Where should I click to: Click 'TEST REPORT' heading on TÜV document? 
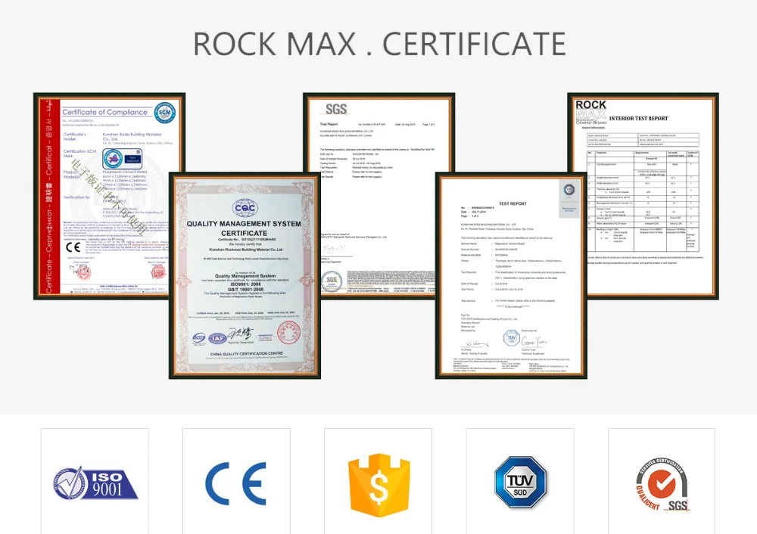[x=512, y=203]
